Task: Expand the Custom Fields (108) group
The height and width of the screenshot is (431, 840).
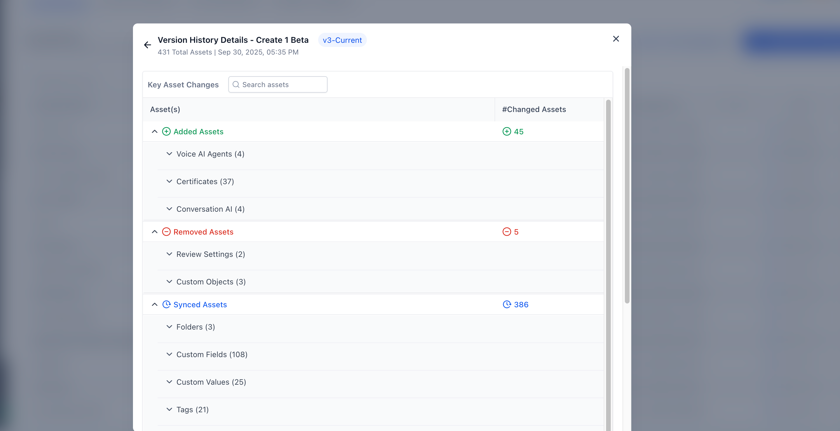Action: pyautogui.click(x=169, y=354)
